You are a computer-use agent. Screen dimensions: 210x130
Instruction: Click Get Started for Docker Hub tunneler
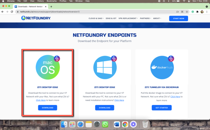pos(162,108)
